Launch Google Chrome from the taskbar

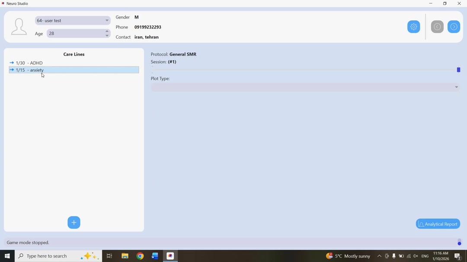click(x=140, y=256)
